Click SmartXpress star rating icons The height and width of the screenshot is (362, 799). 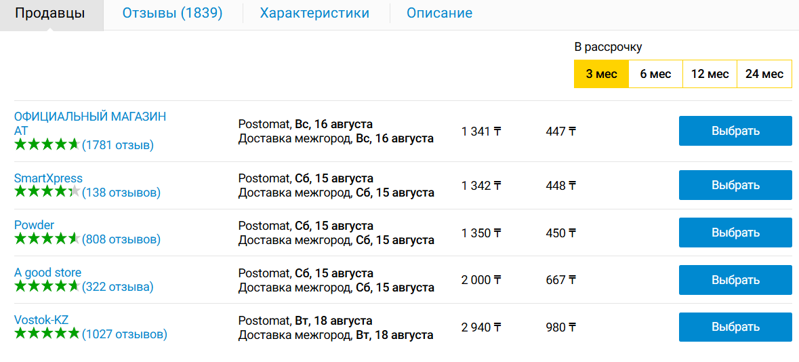coord(47,192)
